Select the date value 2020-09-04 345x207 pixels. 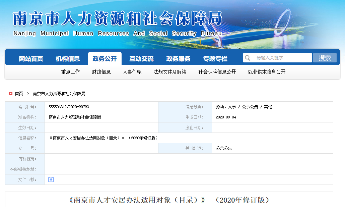point(226,117)
